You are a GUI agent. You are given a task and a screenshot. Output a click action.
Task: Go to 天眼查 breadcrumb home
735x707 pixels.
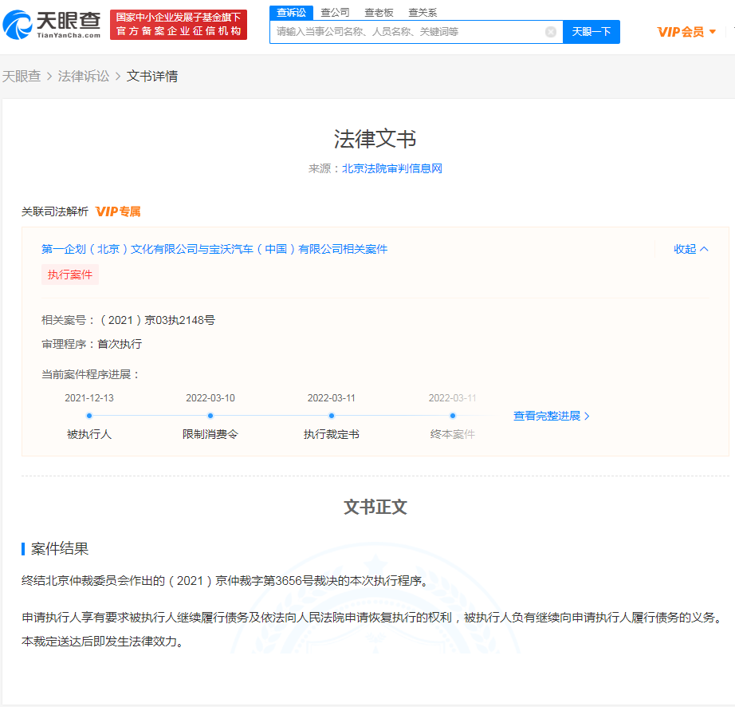coord(22,76)
